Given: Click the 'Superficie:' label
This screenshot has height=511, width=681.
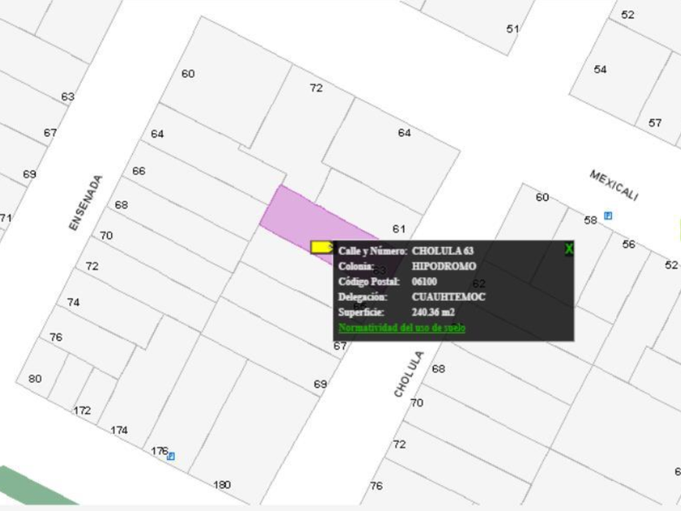Looking at the screenshot, I should (361, 312).
